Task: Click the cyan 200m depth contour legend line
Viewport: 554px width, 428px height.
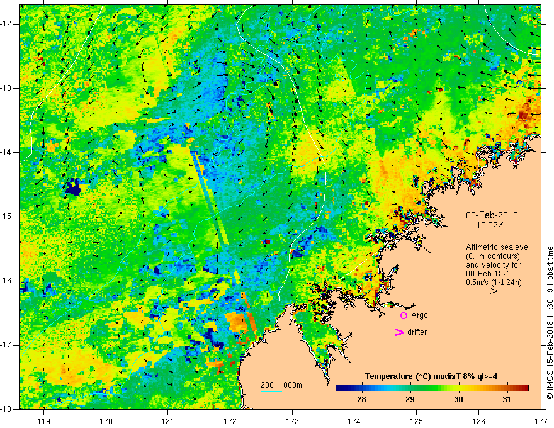Action: 271,391
